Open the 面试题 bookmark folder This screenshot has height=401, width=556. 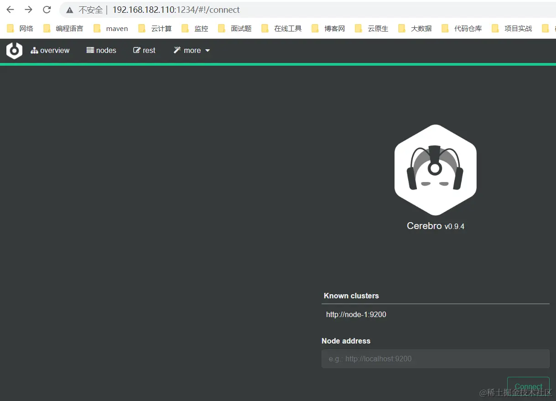click(235, 28)
